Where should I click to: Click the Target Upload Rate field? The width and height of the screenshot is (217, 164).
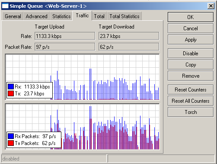[x=65, y=36]
